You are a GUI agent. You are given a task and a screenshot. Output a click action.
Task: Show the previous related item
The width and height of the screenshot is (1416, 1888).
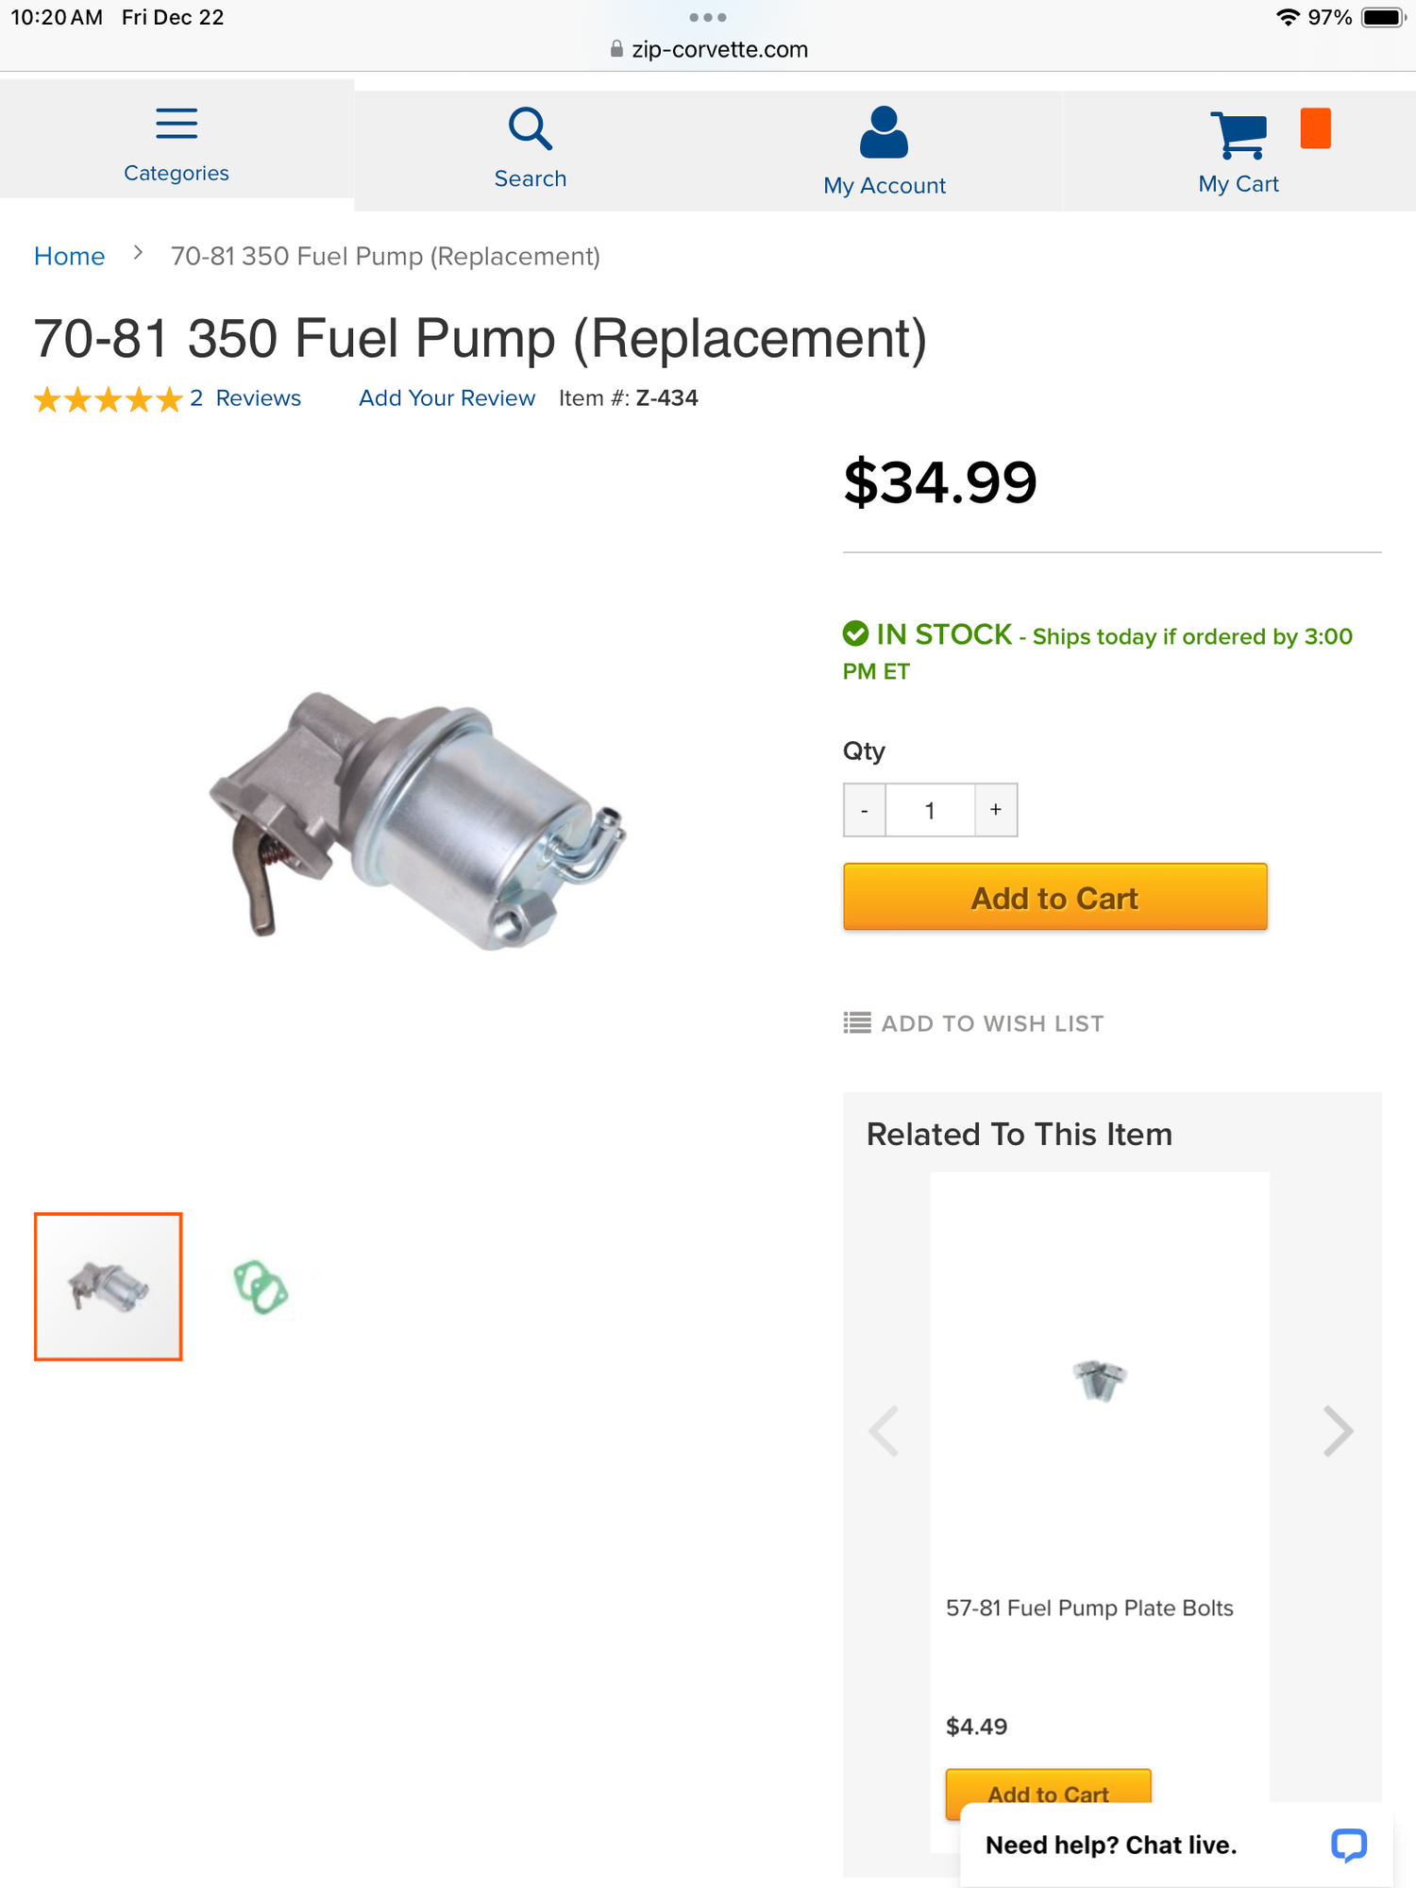coord(884,1431)
